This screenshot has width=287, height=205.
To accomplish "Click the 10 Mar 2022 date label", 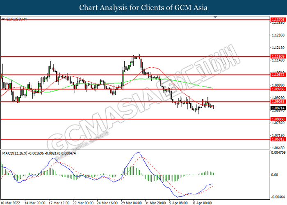I will pyautogui.click(x=10, y=203).
